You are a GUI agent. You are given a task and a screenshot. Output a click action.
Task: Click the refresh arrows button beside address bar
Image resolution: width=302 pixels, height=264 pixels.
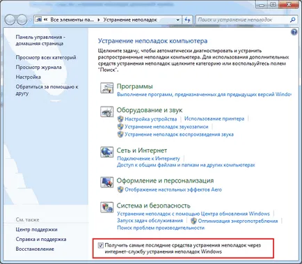[x=187, y=20]
